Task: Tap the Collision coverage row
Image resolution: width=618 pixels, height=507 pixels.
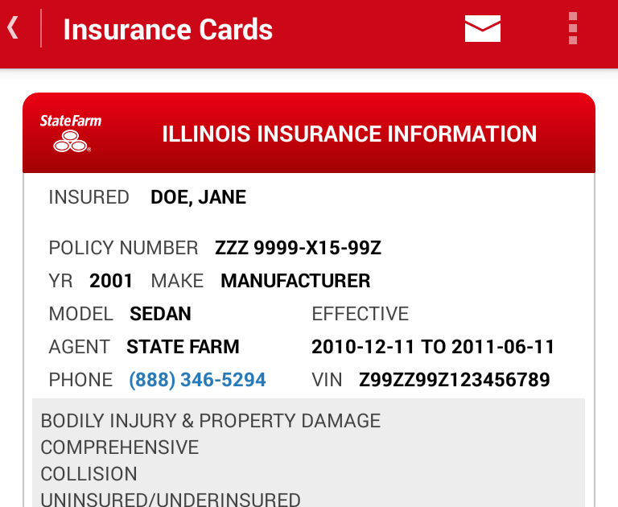Action: pyautogui.click(x=89, y=474)
